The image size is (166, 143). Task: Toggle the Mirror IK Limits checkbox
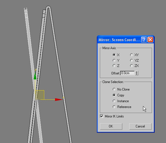102,116
